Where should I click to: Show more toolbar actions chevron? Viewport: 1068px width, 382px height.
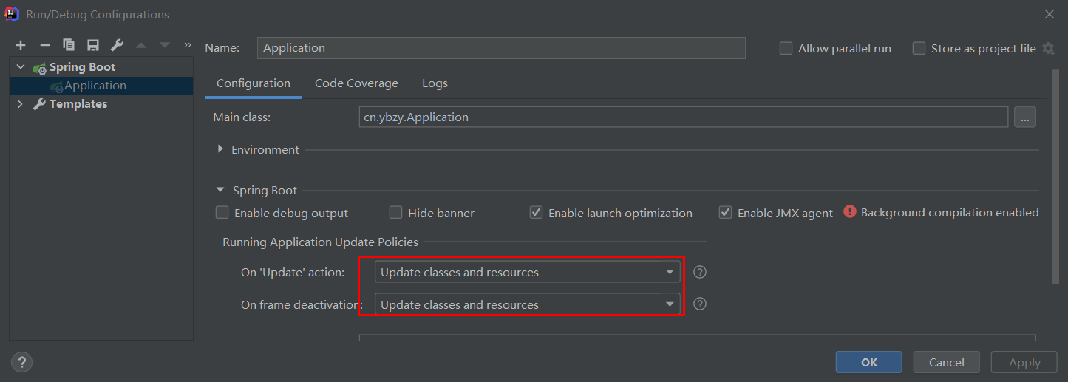pyautogui.click(x=188, y=45)
